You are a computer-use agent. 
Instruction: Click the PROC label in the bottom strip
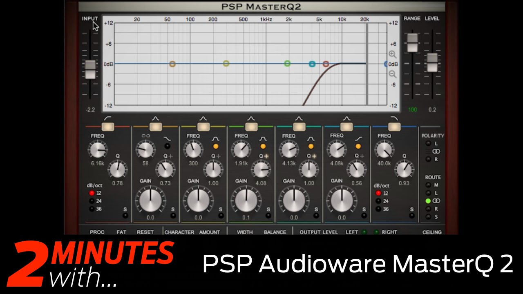97,232
